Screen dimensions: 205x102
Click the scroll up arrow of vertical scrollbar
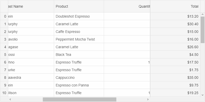tap(202, 14)
